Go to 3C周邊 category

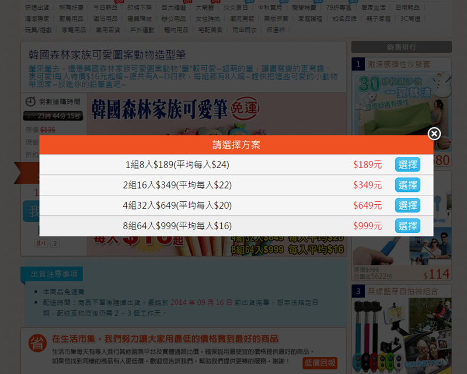[410, 19]
